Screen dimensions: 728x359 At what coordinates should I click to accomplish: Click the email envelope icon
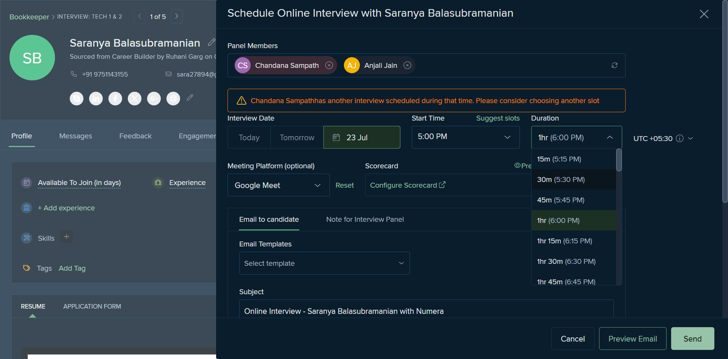[168, 74]
